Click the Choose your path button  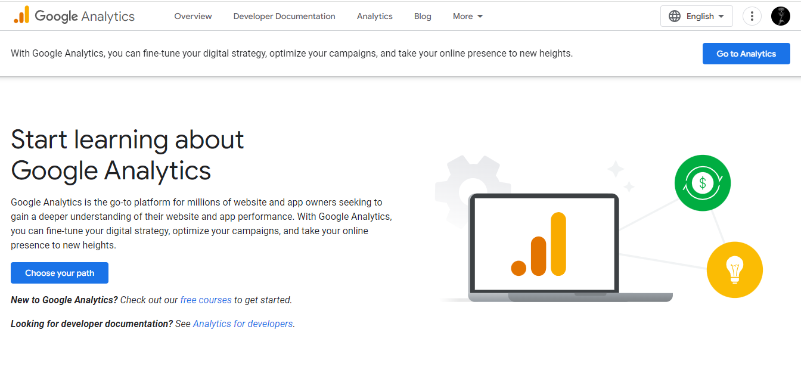coord(60,273)
